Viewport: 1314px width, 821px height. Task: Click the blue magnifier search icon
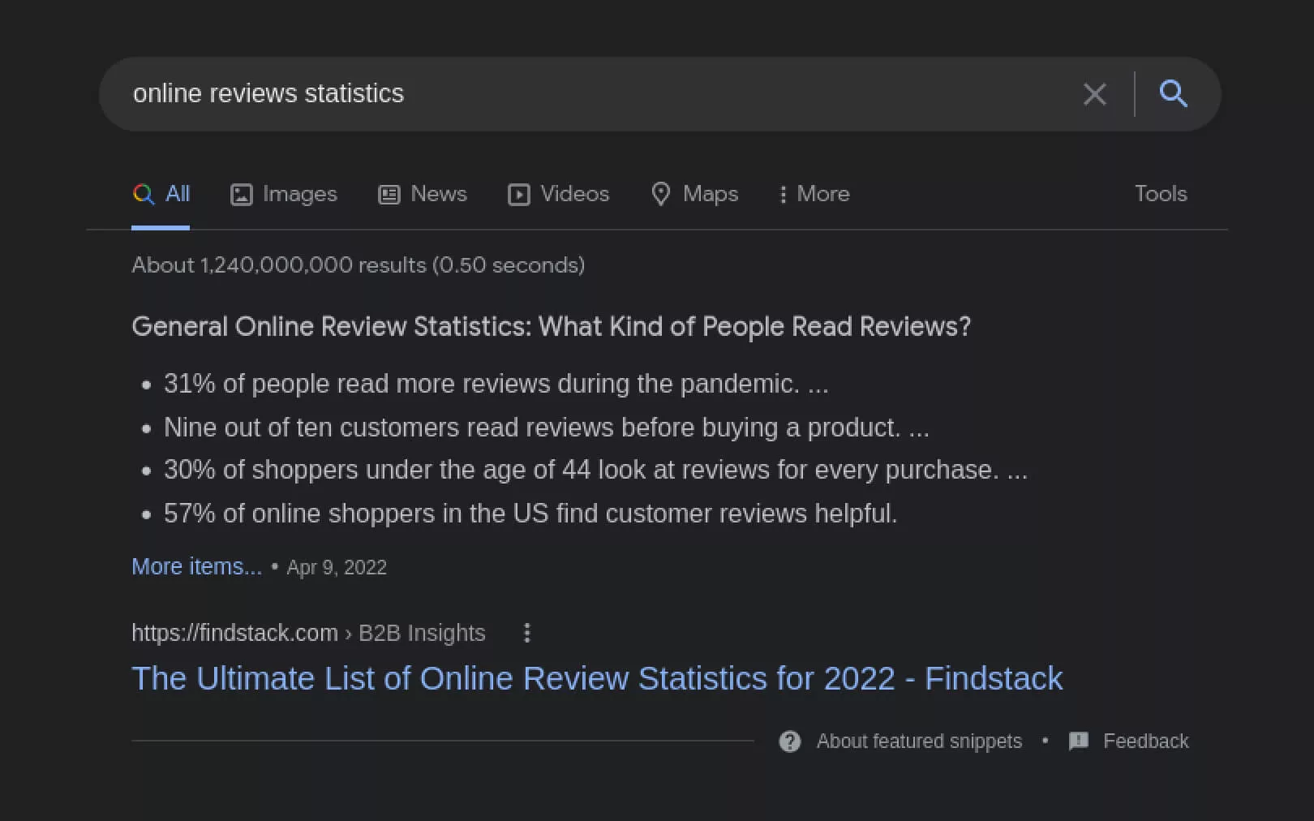1173,94
